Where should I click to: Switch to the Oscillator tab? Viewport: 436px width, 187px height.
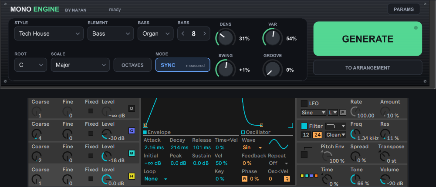click(256, 132)
